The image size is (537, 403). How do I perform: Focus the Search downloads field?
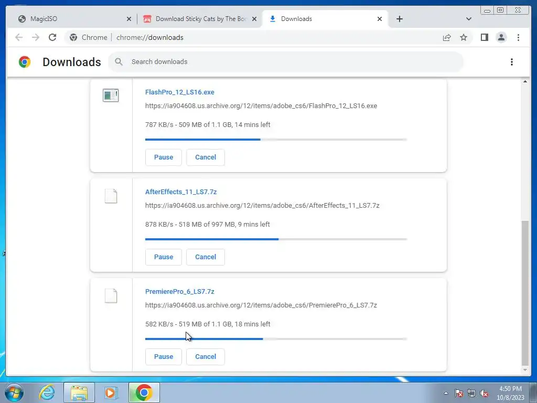[286, 62]
